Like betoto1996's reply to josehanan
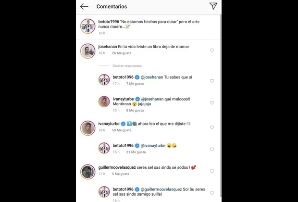This screenshot has height=202, width=298. pos(212,81)
